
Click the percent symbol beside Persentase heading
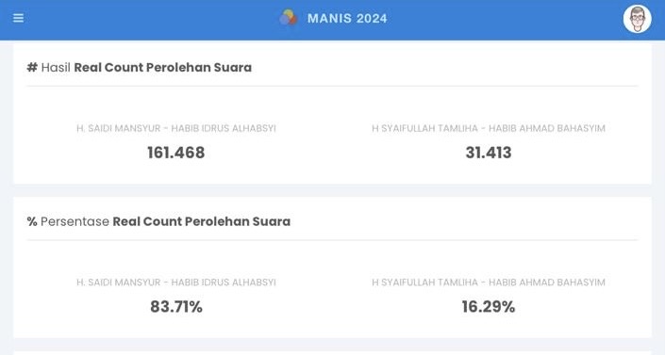tap(32, 221)
